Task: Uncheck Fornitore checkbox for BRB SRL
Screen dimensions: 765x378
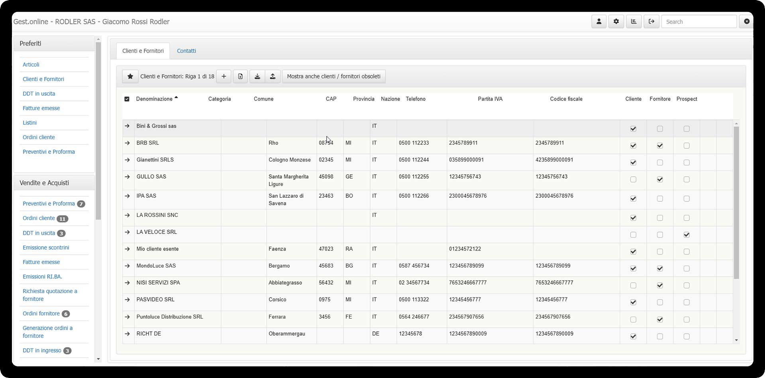Action: pos(660,146)
